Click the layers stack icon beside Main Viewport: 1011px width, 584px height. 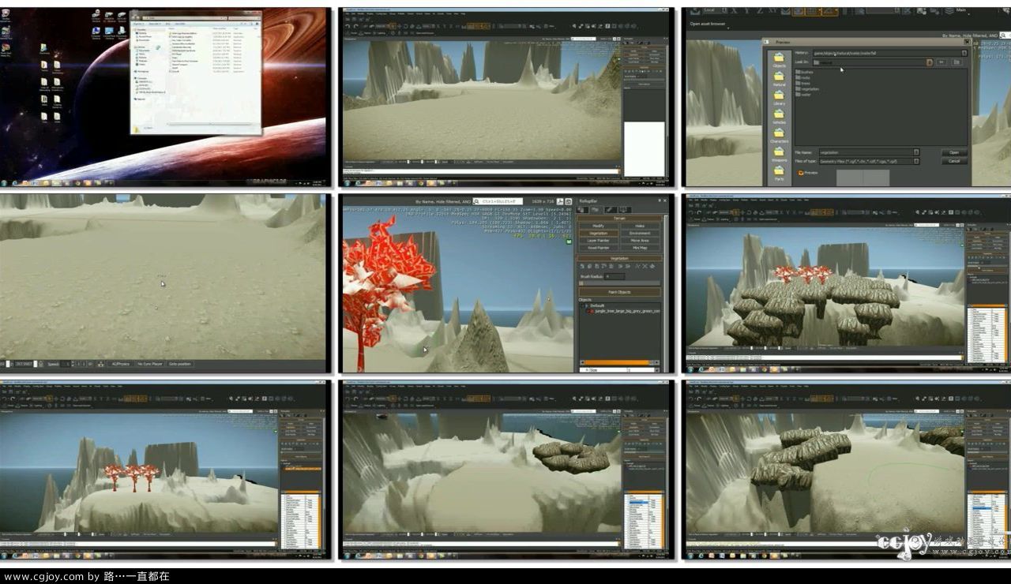949,11
